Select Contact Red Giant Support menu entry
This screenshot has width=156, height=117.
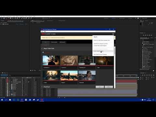[x=100, y=45]
